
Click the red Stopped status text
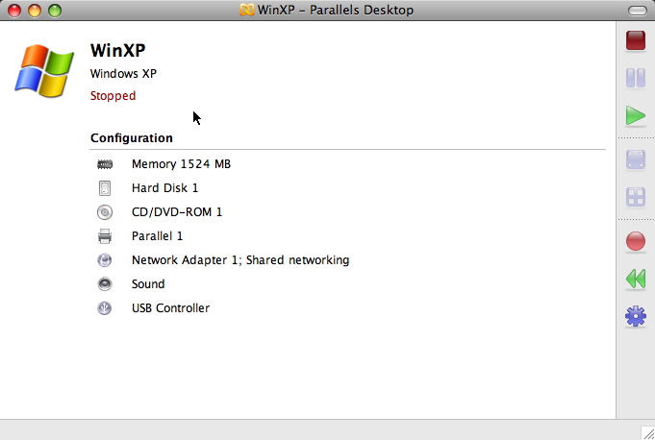click(x=113, y=96)
